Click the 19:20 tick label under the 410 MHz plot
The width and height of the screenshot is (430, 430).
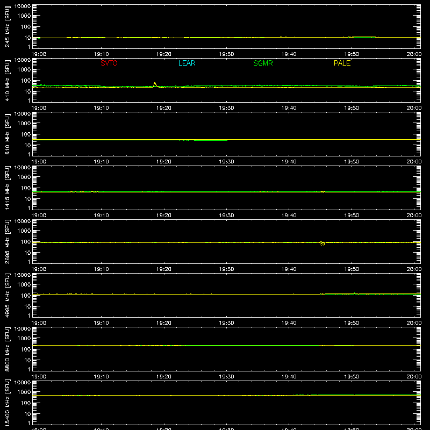point(164,108)
